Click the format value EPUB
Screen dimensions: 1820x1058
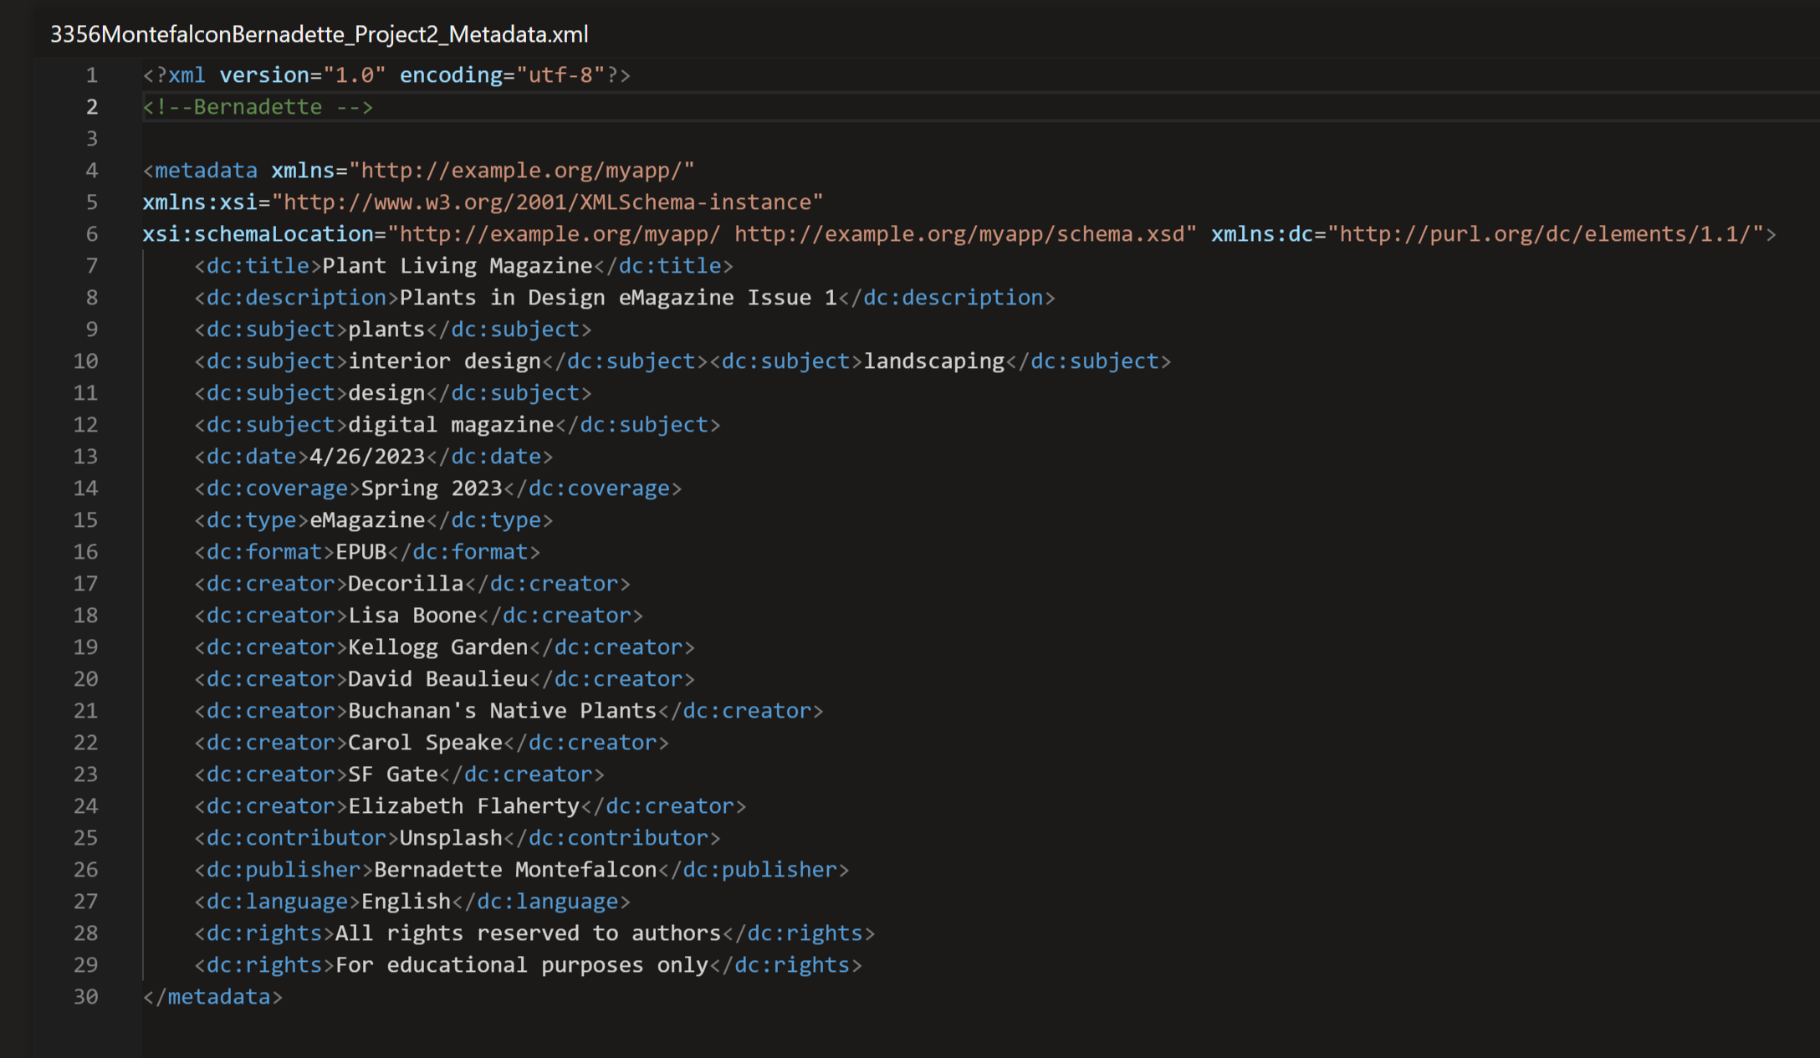[361, 552]
